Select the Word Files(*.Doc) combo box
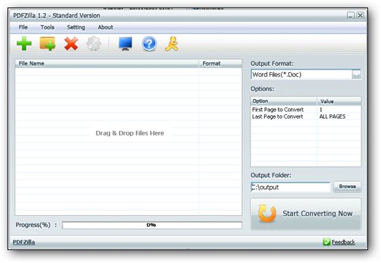This screenshot has height=263, width=381. (x=305, y=74)
